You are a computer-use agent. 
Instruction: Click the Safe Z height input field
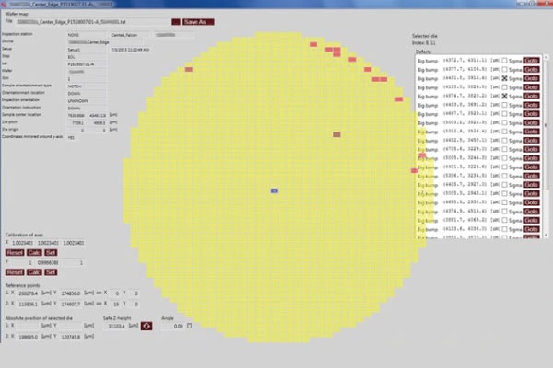click(x=118, y=326)
